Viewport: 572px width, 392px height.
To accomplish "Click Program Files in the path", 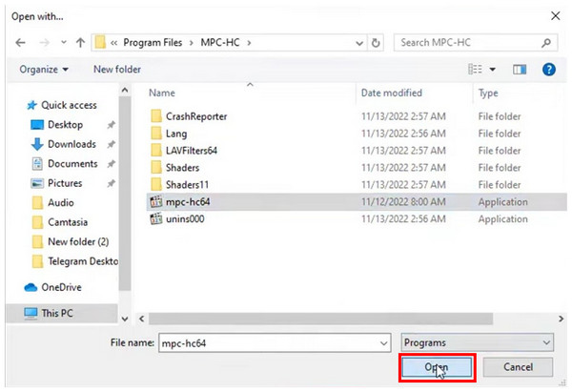I will (153, 43).
